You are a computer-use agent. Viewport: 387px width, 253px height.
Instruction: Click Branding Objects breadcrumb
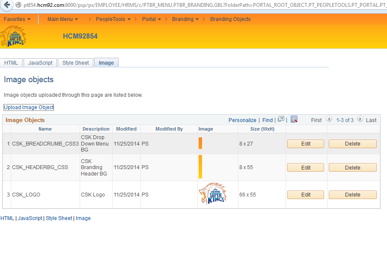click(x=230, y=19)
